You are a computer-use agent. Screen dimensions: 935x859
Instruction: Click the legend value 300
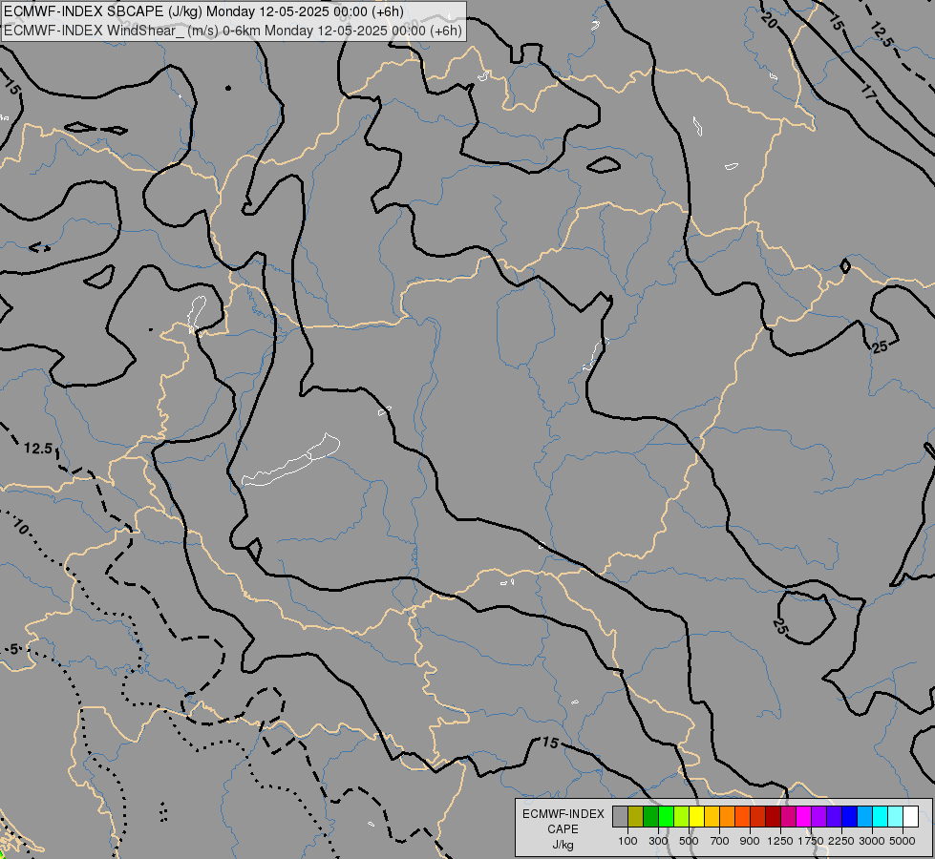(x=658, y=841)
